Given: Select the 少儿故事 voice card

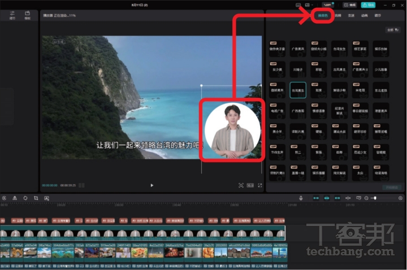Looking at the screenshot, I should pos(381,69).
